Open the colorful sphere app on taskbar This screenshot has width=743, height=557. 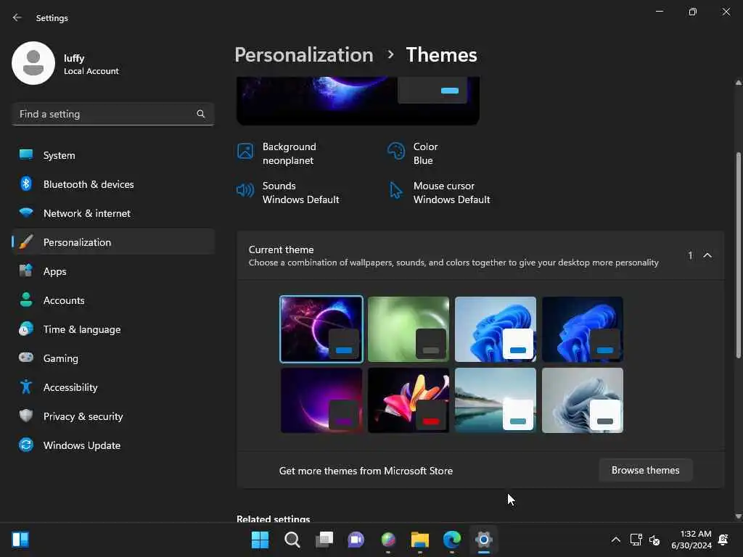pyautogui.click(x=388, y=540)
